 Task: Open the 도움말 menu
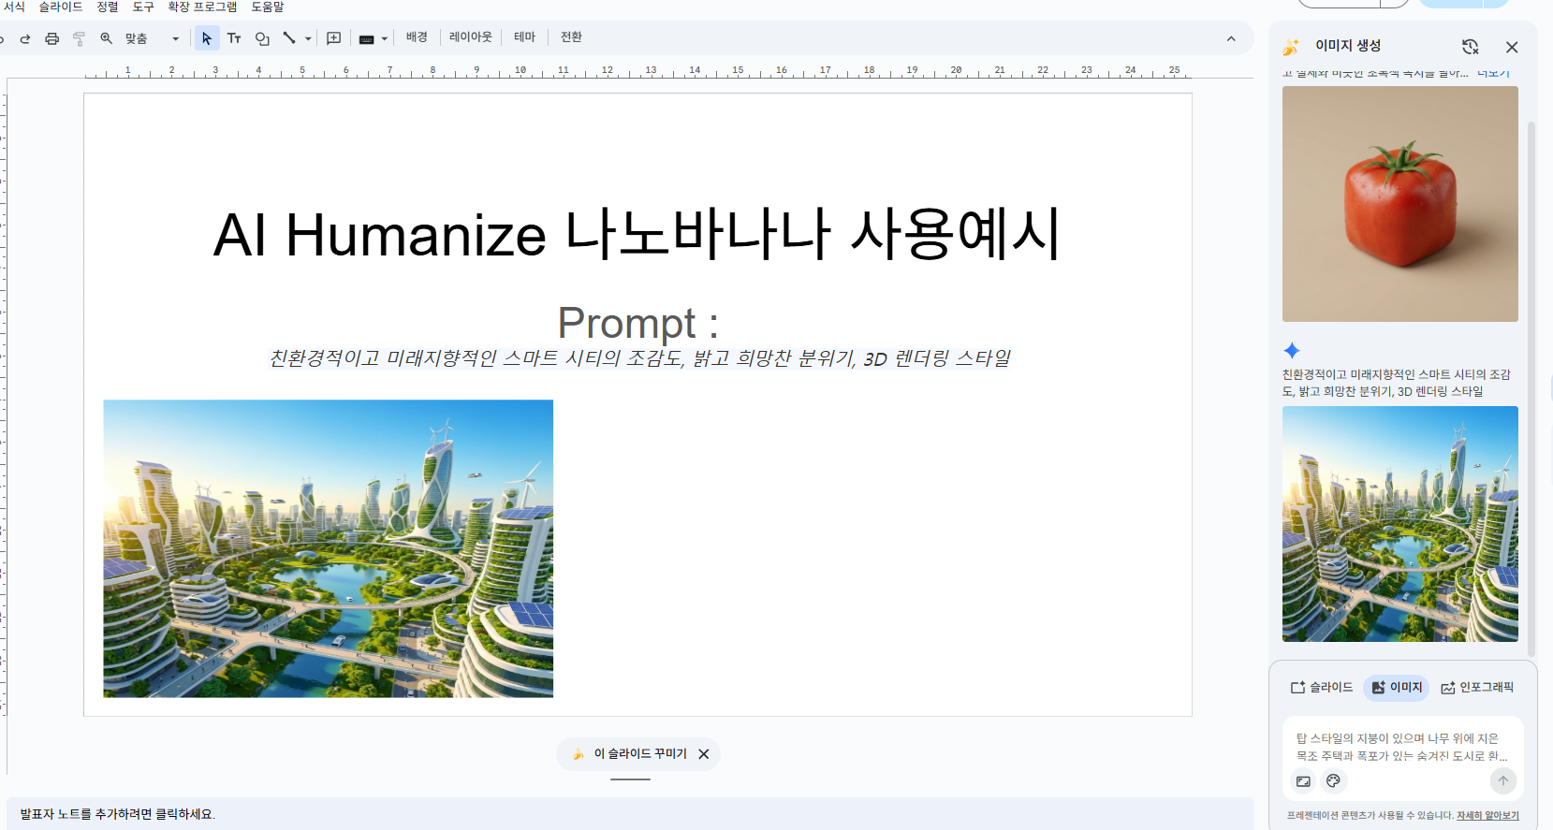pos(267,7)
